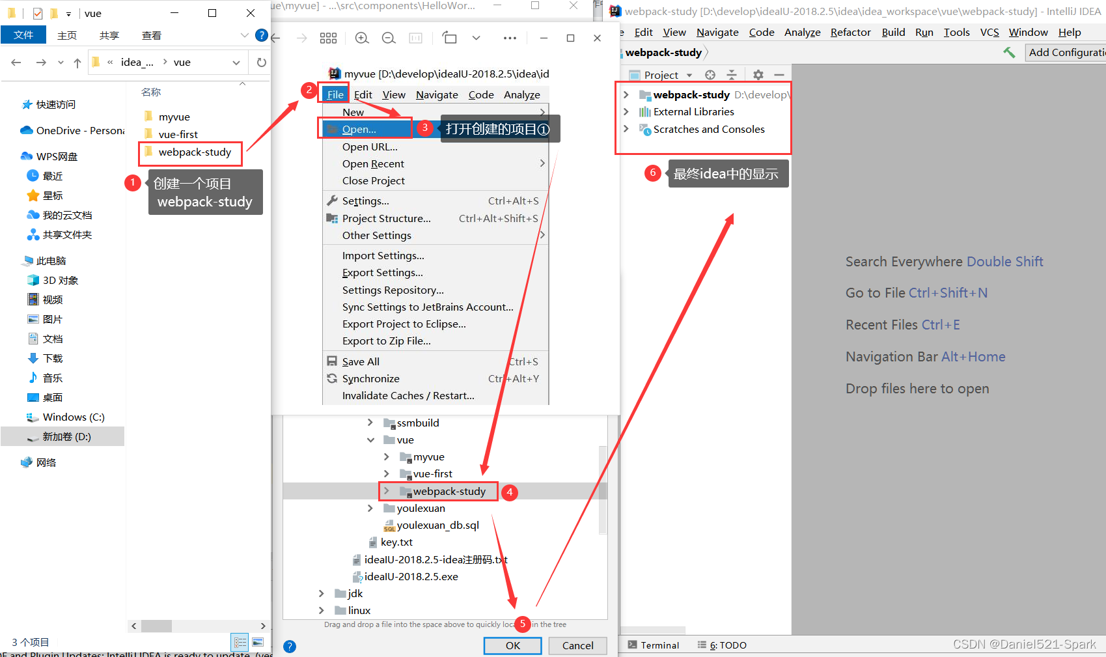Switch File Explorer to details view
Viewport: 1106px width, 657px height.
240,642
